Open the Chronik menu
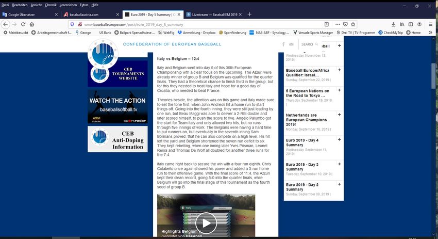The width and height of the screenshot is (438, 239). pyautogui.click(x=50, y=5)
